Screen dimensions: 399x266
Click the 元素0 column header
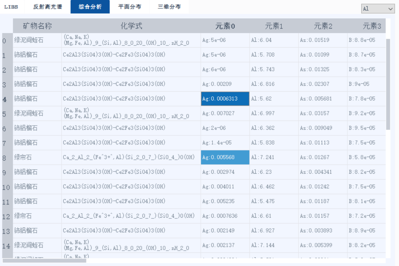tap(225, 26)
